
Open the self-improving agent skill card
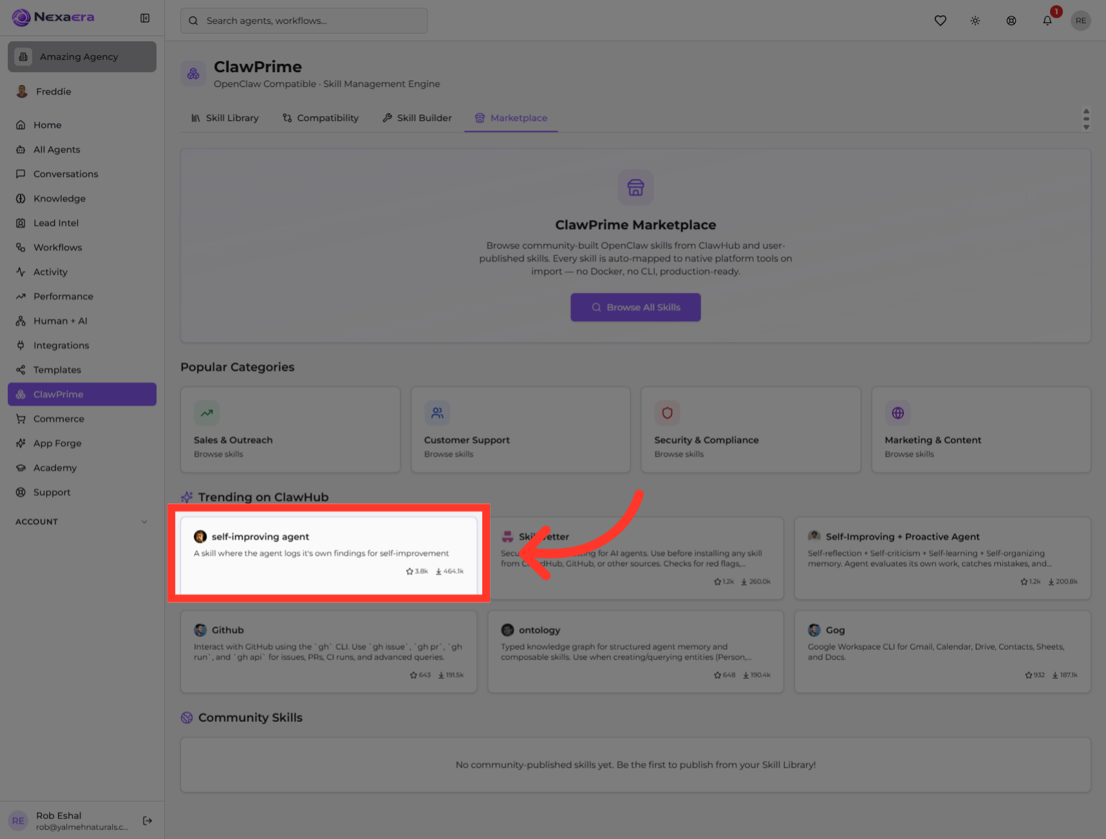coord(329,556)
